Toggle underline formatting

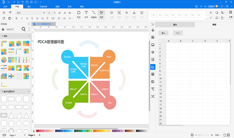(27, 18)
